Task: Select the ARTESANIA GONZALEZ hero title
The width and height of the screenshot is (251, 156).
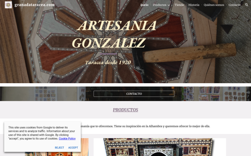Action: coord(114,34)
